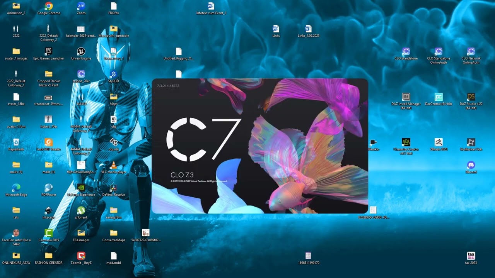Open the VLC media player shortcut

(113, 165)
